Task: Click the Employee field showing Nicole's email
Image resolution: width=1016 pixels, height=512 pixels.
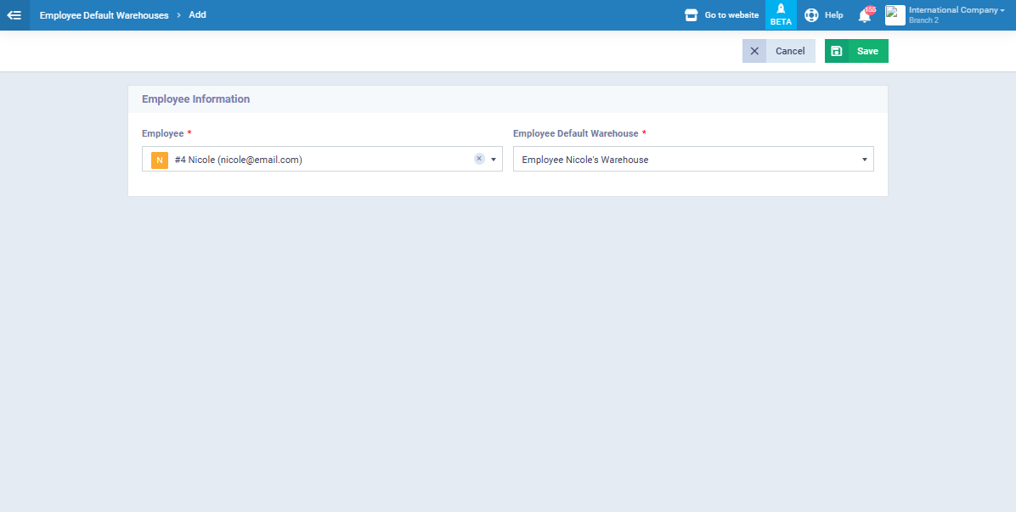Action: 314,160
